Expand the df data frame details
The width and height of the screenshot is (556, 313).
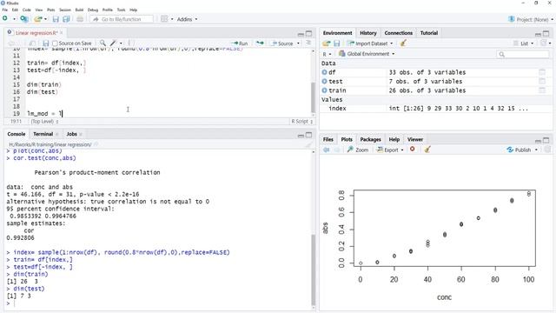[324, 72]
